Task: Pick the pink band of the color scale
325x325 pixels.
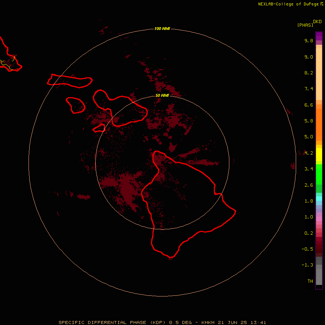Action: tap(319, 219)
